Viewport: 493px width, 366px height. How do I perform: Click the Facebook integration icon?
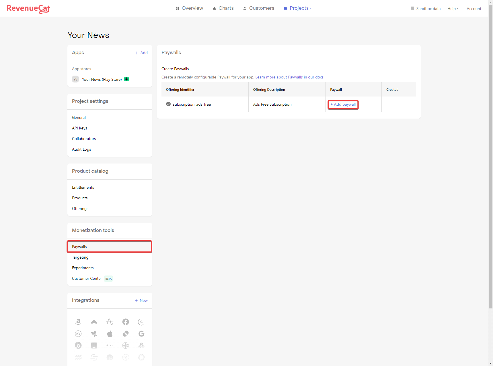[125, 322]
